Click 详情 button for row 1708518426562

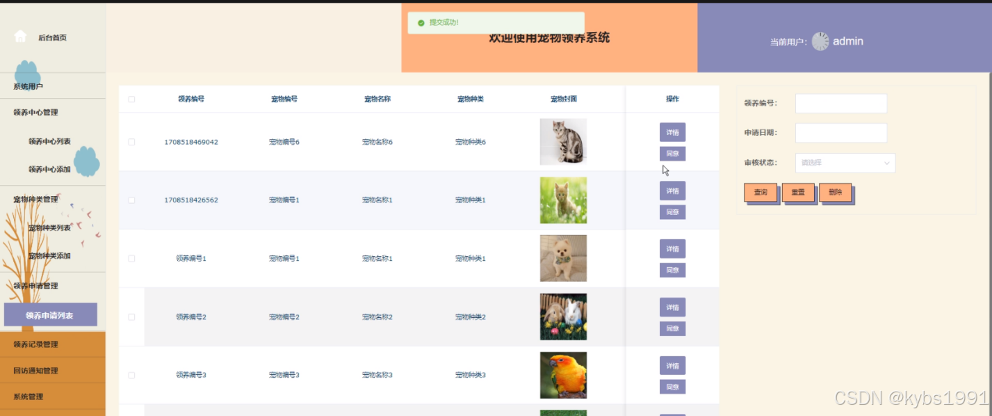point(672,191)
